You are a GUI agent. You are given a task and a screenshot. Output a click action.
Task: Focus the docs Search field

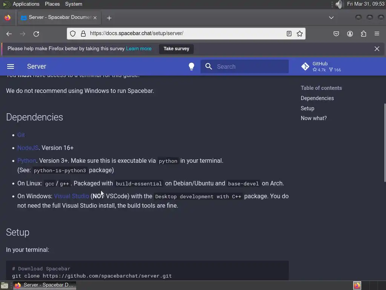click(244, 66)
